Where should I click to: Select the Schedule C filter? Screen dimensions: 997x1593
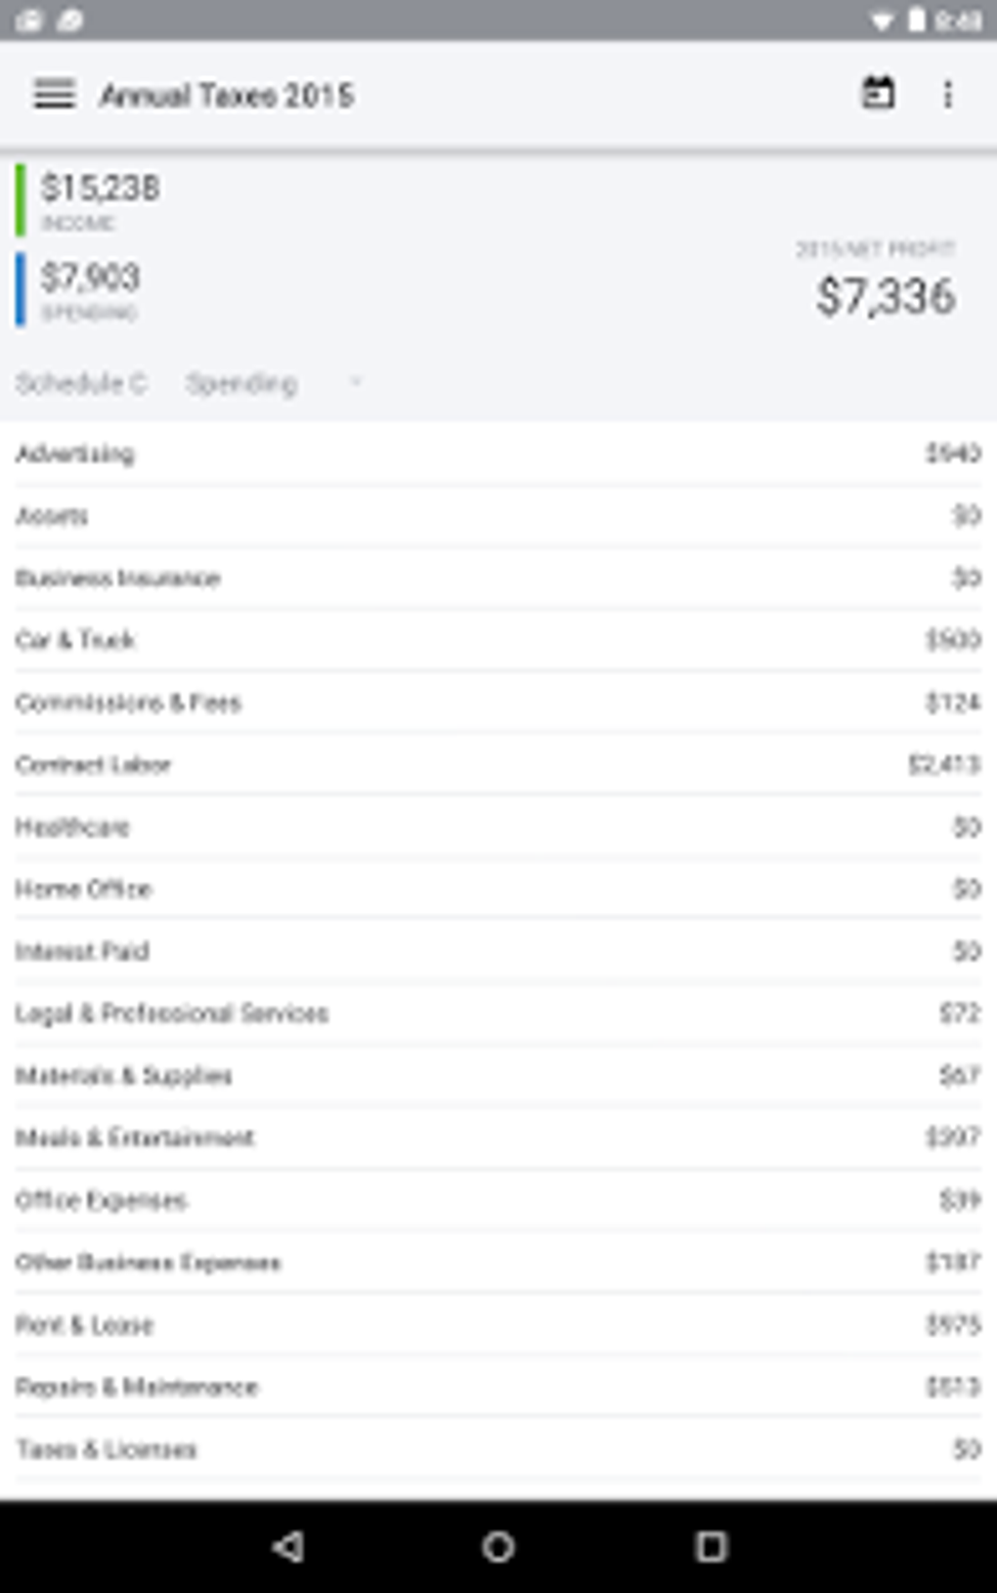83,383
